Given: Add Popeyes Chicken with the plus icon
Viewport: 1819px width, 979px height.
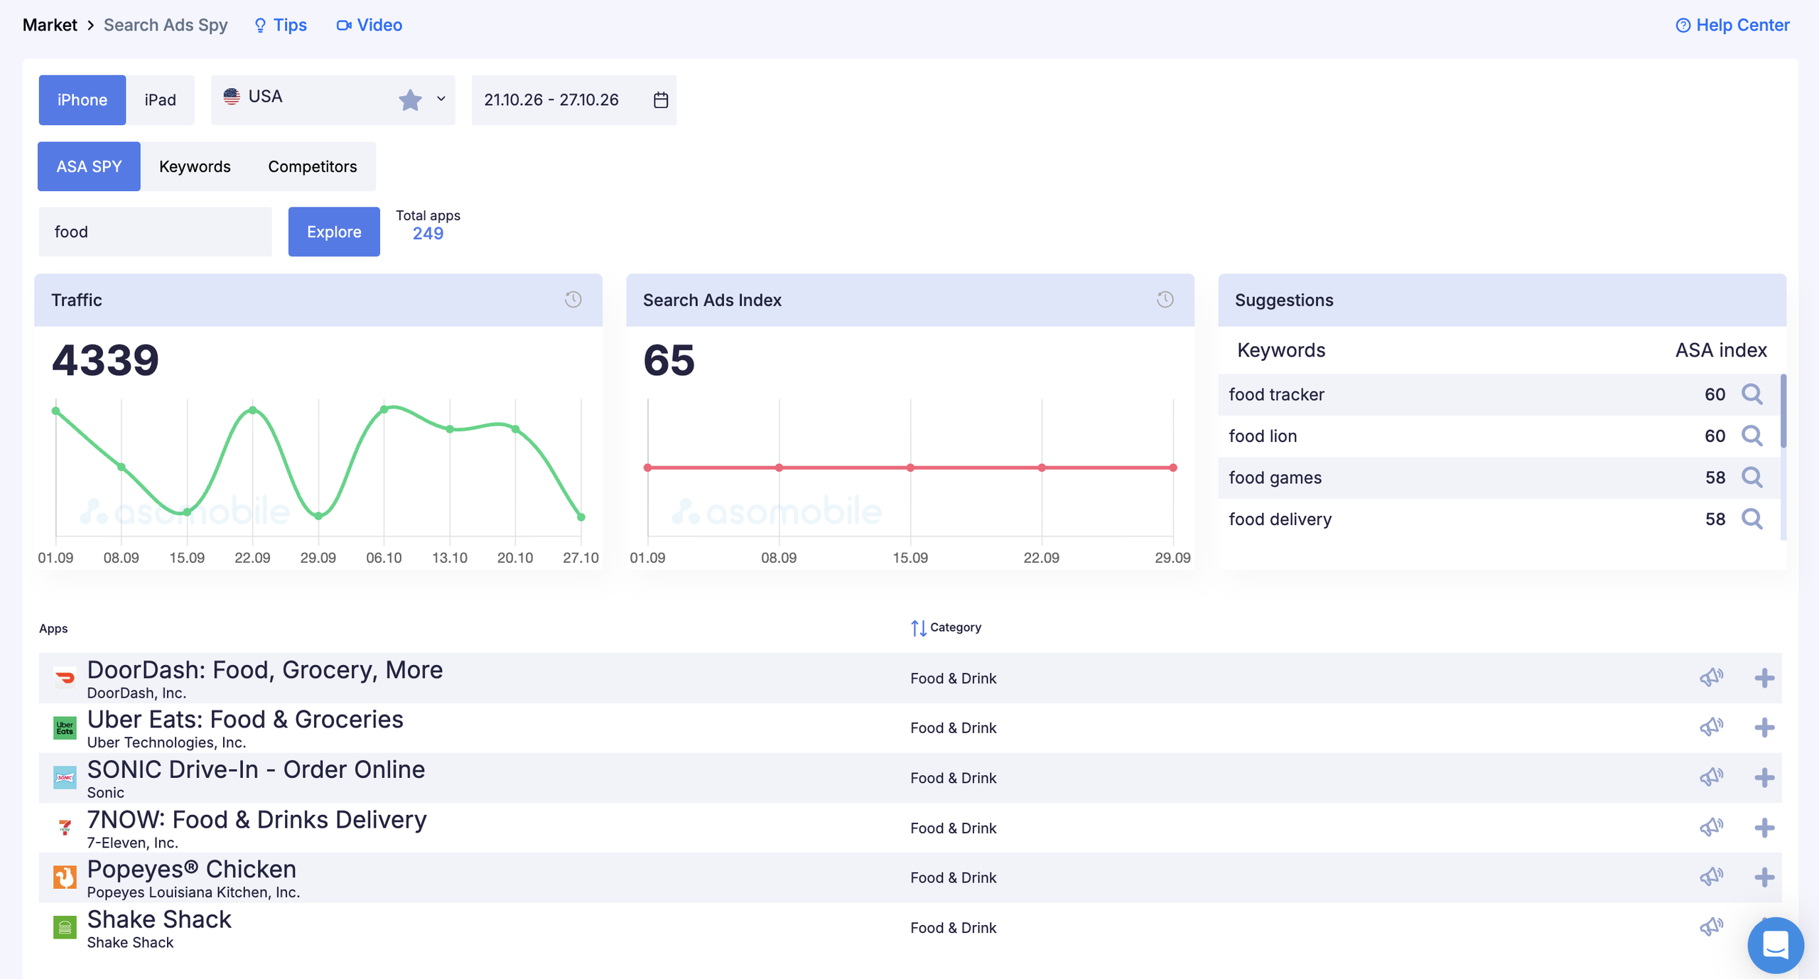Looking at the screenshot, I should point(1764,877).
